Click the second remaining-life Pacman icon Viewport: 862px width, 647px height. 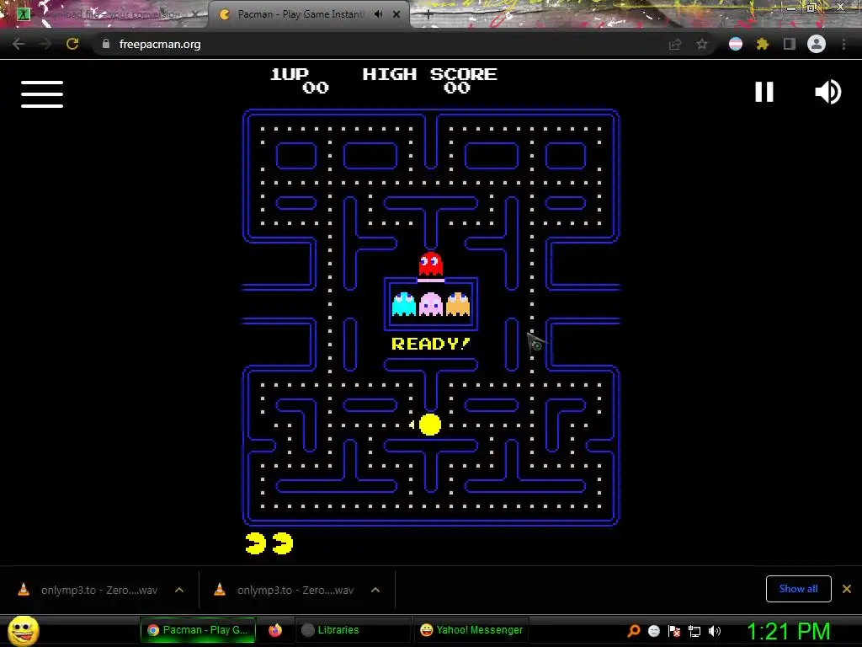(283, 543)
